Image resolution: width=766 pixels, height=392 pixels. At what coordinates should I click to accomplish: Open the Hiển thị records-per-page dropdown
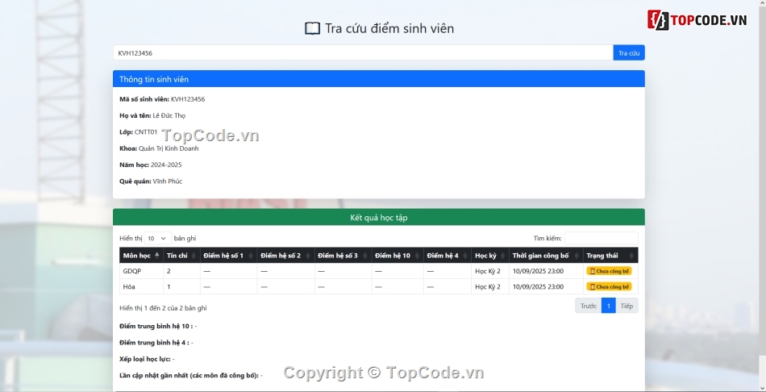pyautogui.click(x=157, y=239)
